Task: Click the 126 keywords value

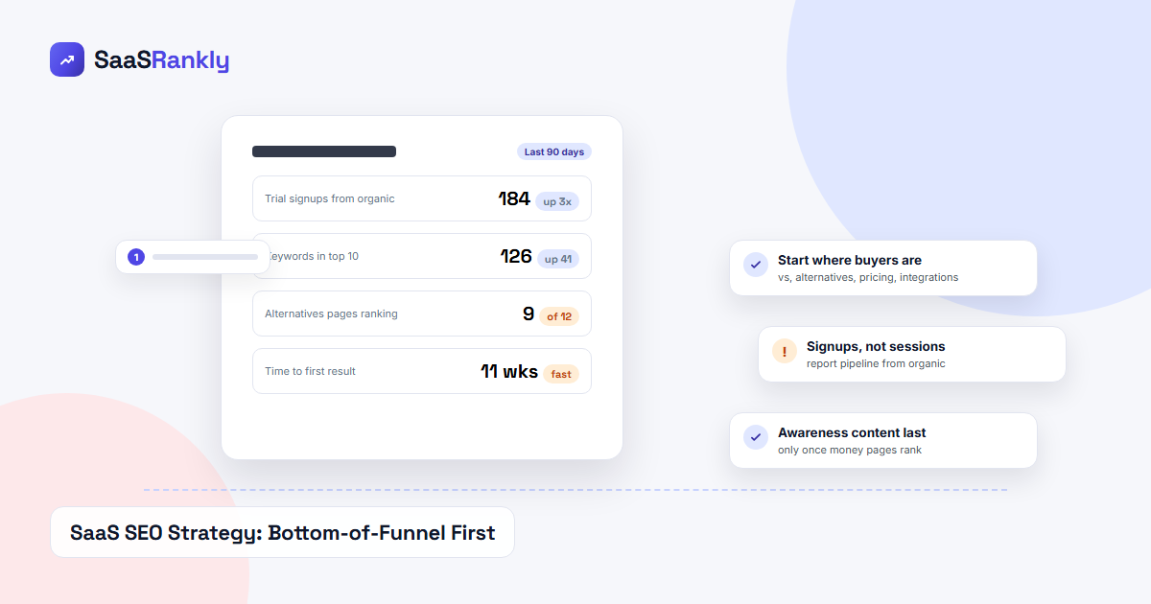Action: click(516, 256)
